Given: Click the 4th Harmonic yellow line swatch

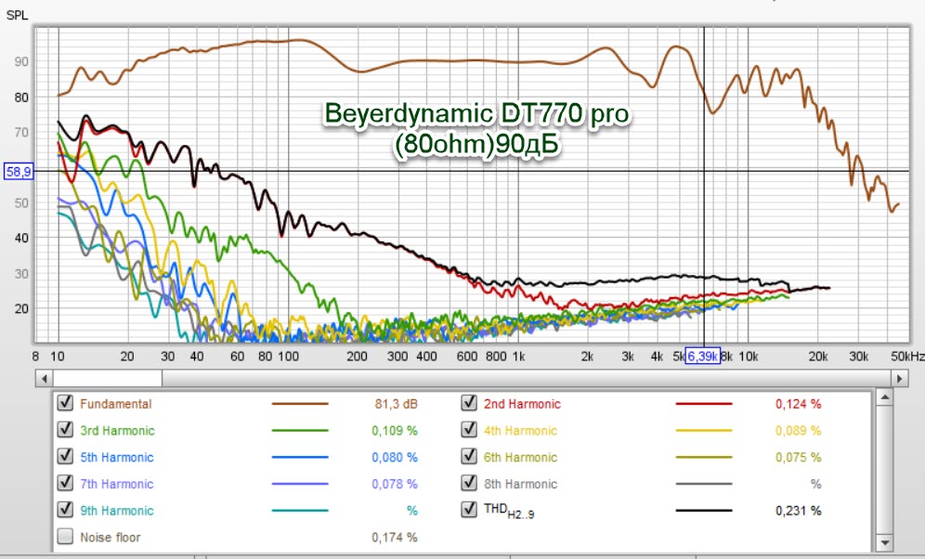Looking at the screenshot, I should [704, 431].
